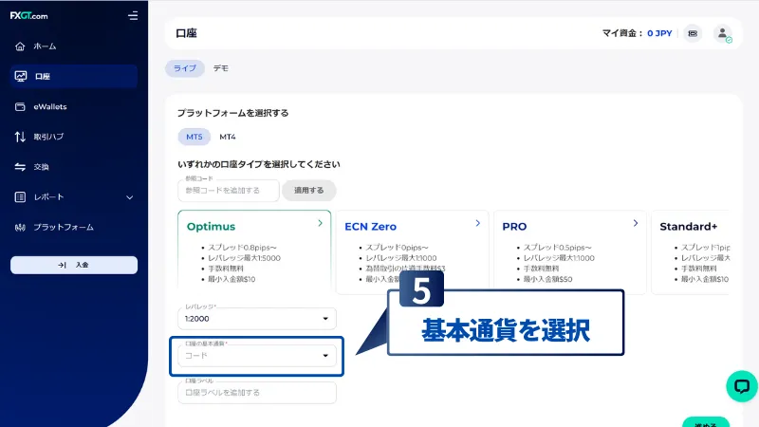Switch to the ライブ tab
759x427 pixels.
pos(185,68)
